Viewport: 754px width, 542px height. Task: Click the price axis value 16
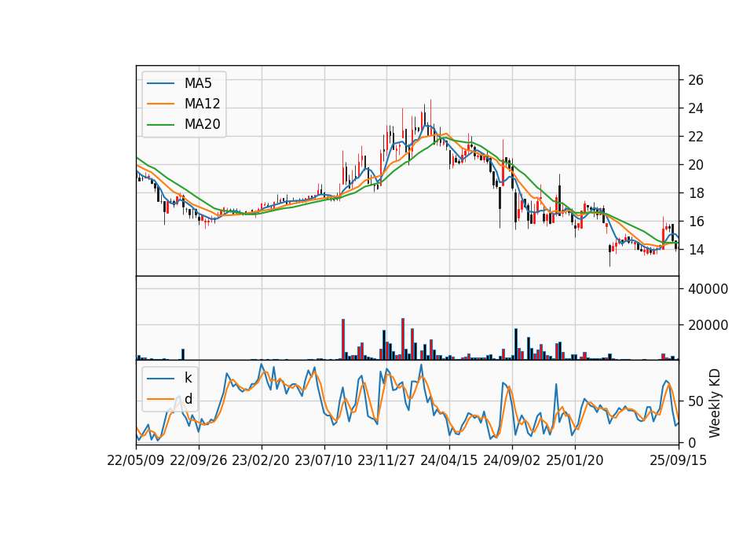696,222
